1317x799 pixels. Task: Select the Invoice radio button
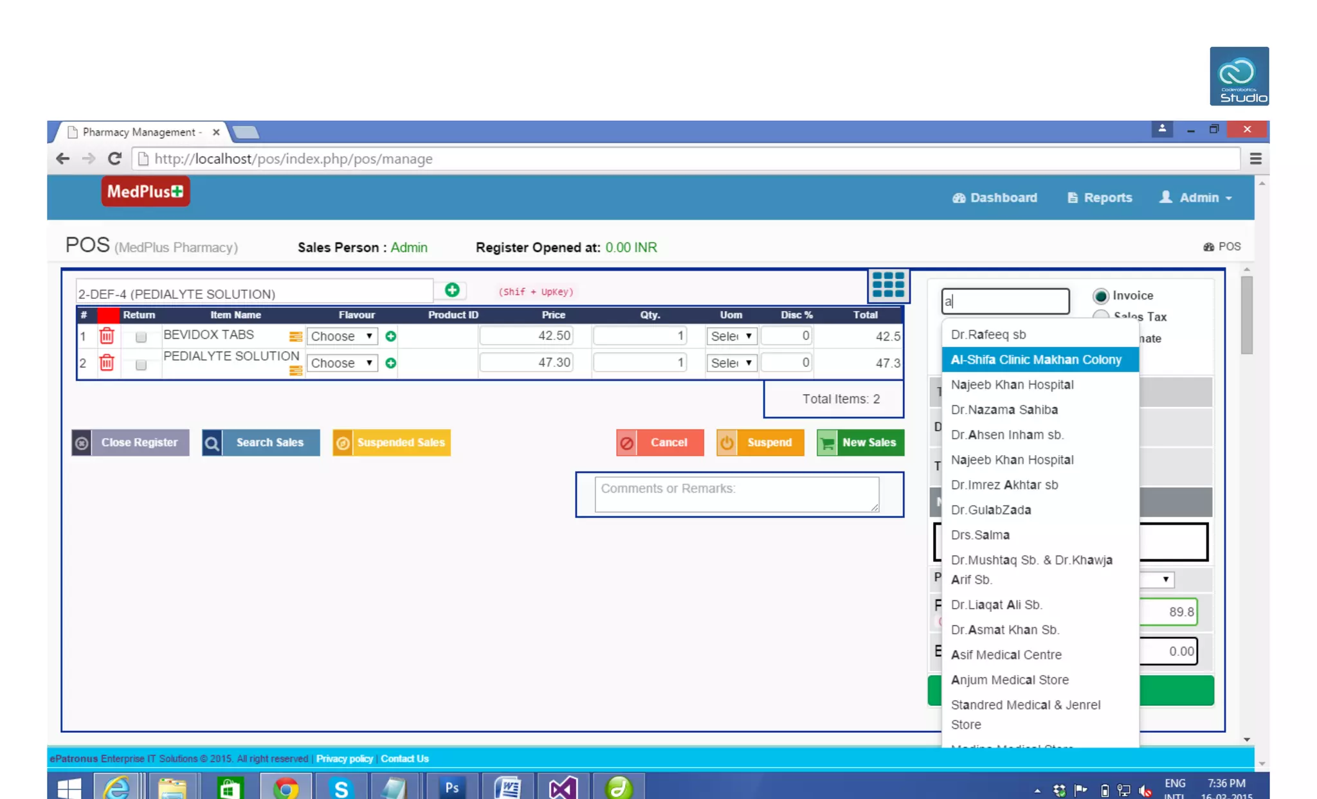tap(1100, 296)
